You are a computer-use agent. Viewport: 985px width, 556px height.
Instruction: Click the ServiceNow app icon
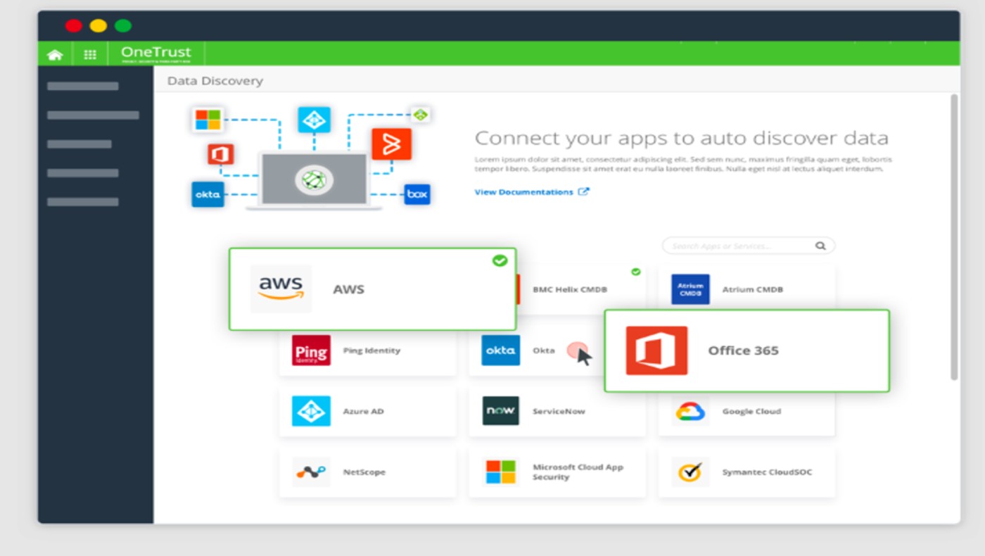coord(500,411)
